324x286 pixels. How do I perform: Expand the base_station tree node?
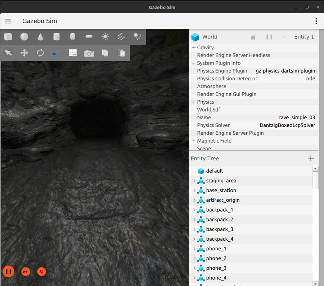pos(194,190)
